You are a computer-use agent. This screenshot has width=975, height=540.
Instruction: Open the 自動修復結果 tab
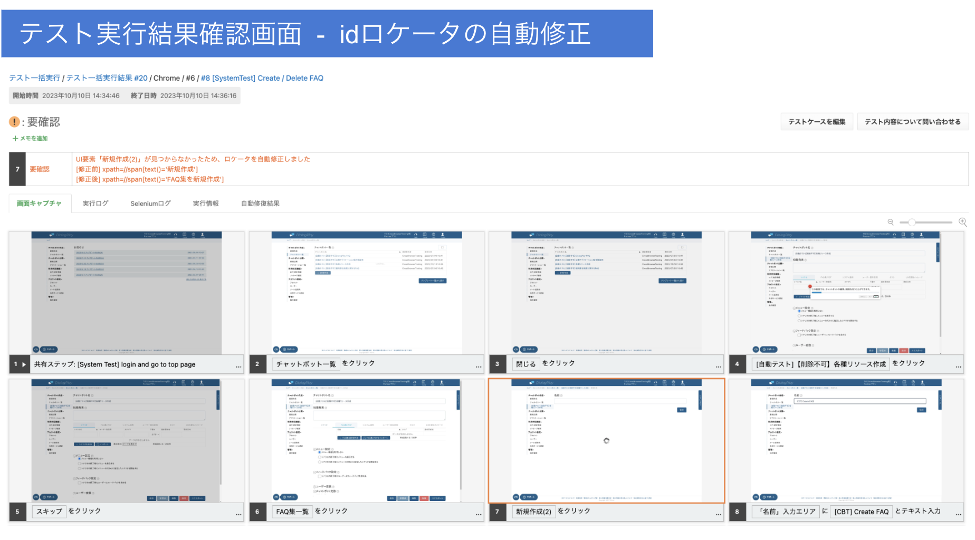pyautogui.click(x=260, y=203)
